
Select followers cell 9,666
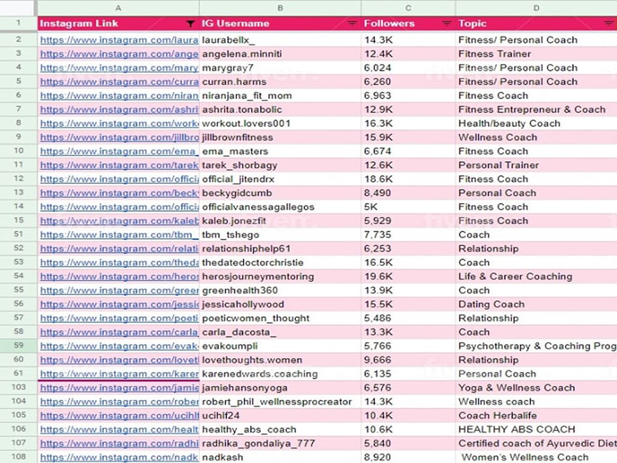(408, 360)
